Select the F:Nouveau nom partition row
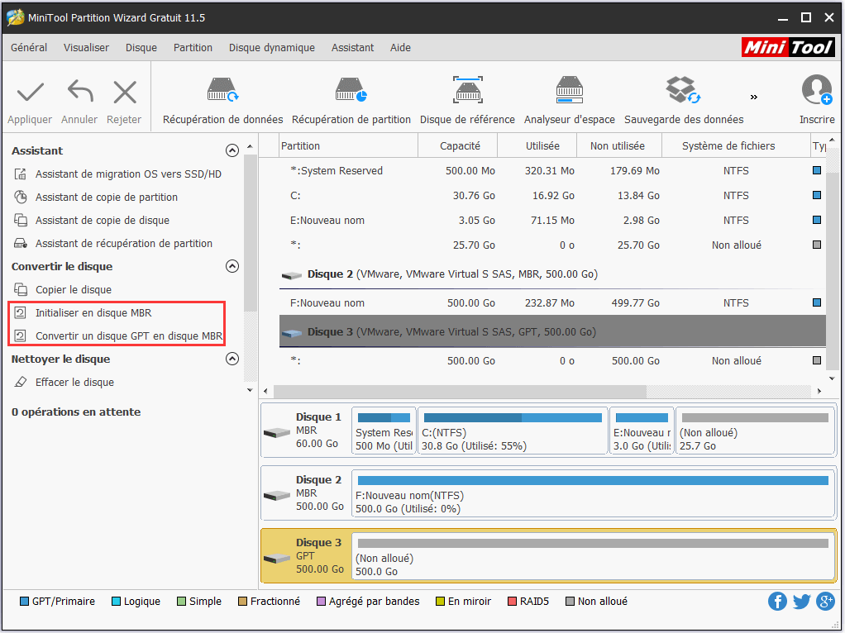Screen dimensions: 845x633 552,303
